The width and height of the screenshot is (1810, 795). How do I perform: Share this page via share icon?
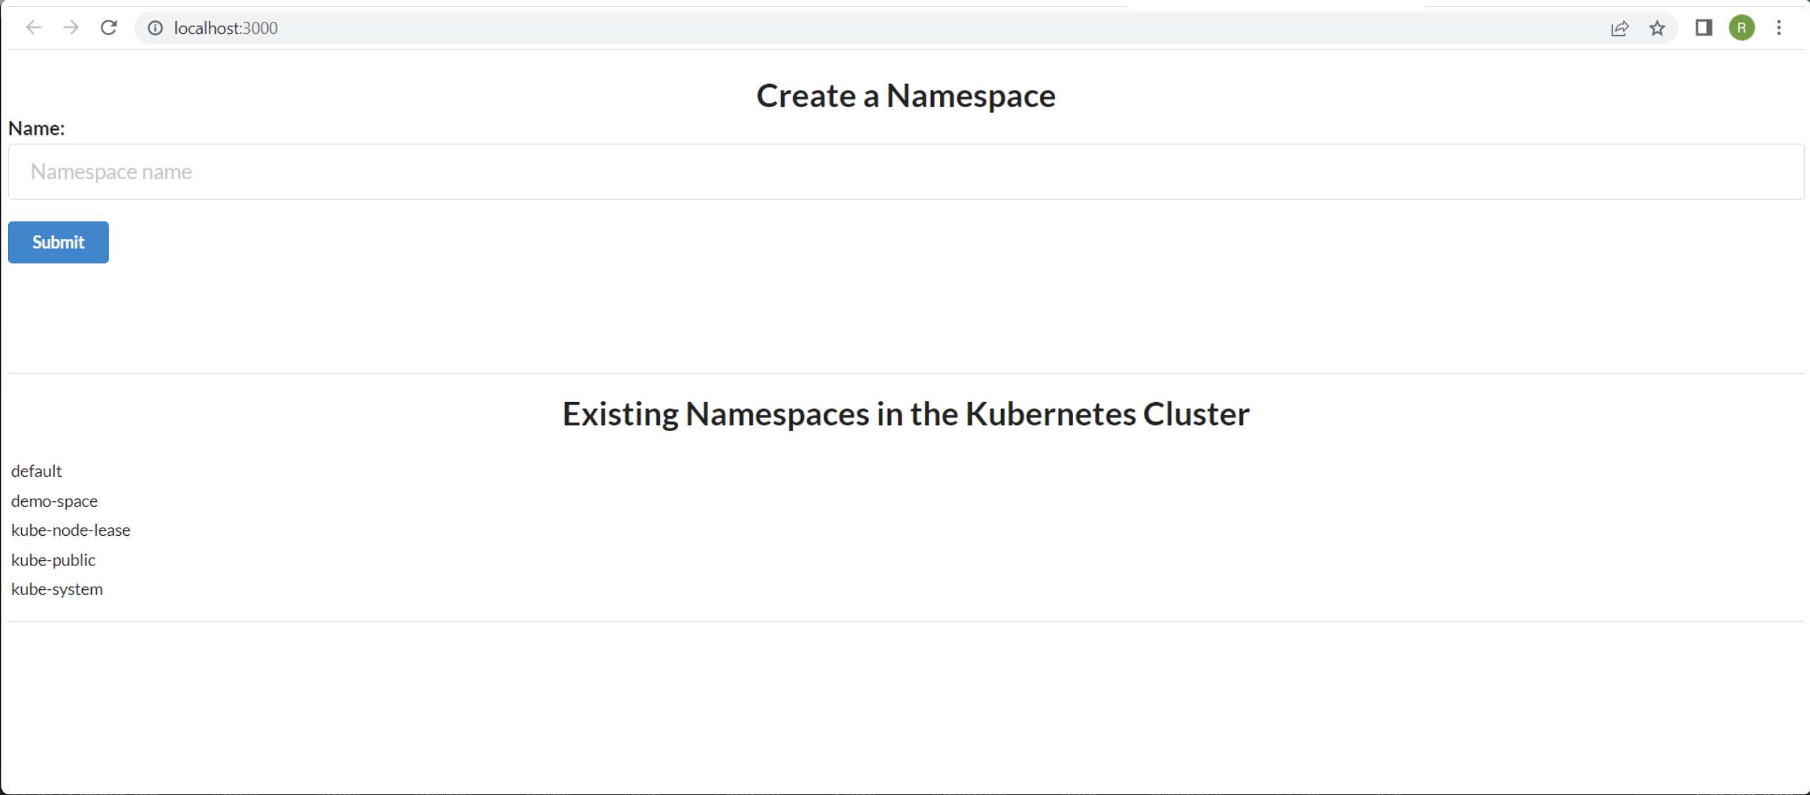(1619, 28)
